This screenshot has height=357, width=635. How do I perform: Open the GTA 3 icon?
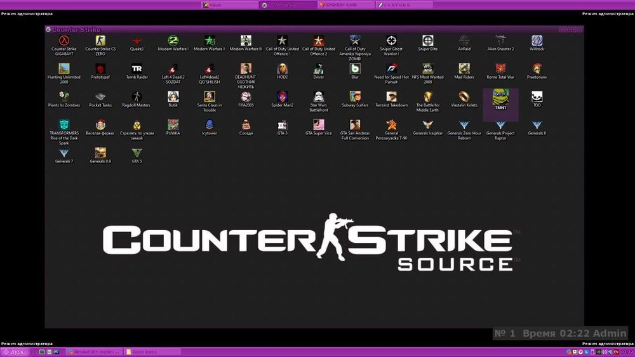click(283, 125)
